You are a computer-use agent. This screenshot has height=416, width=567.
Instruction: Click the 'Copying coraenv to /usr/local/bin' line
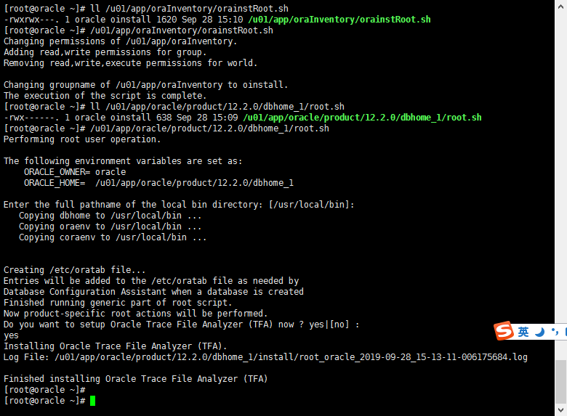coord(113,237)
